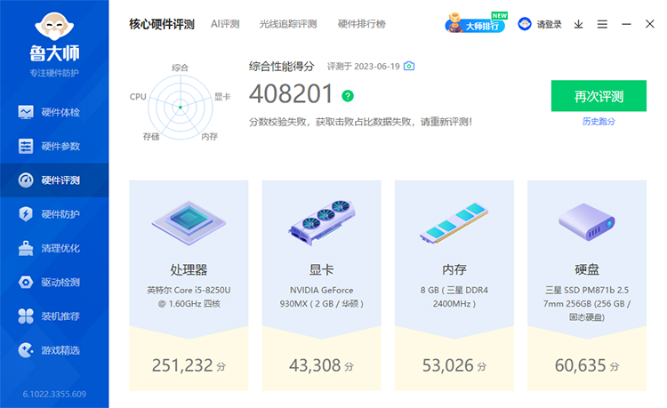Click the NVIDIA GeForce 930MX text
The height and width of the screenshot is (408, 667).
tap(322, 297)
